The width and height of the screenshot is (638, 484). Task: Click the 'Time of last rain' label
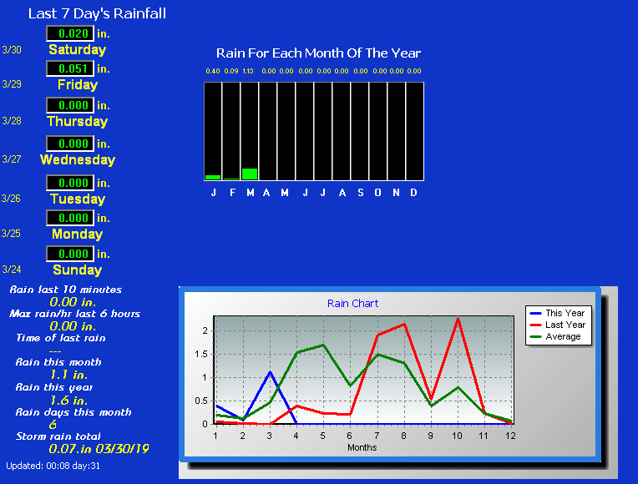tap(61, 338)
